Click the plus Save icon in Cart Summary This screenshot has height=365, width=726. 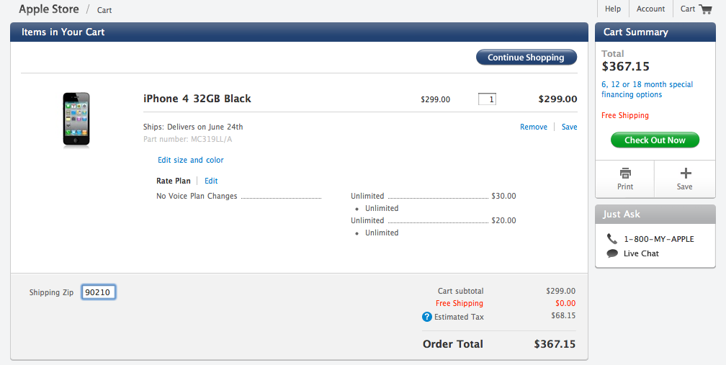pyautogui.click(x=685, y=174)
